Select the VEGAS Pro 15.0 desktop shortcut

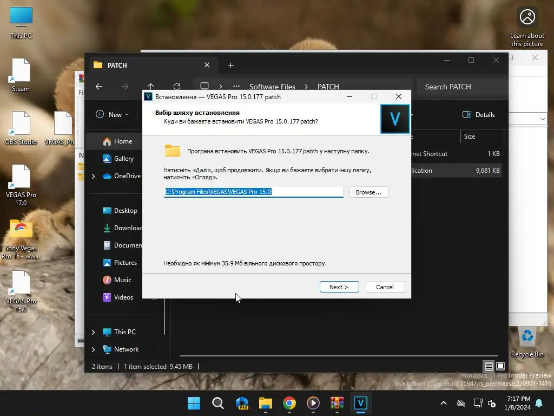tap(21, 291)
